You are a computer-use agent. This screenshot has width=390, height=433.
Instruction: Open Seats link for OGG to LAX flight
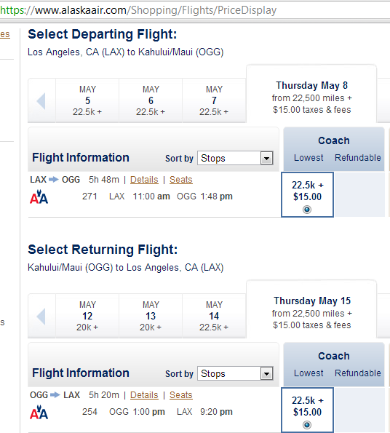pyautogui.click(x=180, y=395)
